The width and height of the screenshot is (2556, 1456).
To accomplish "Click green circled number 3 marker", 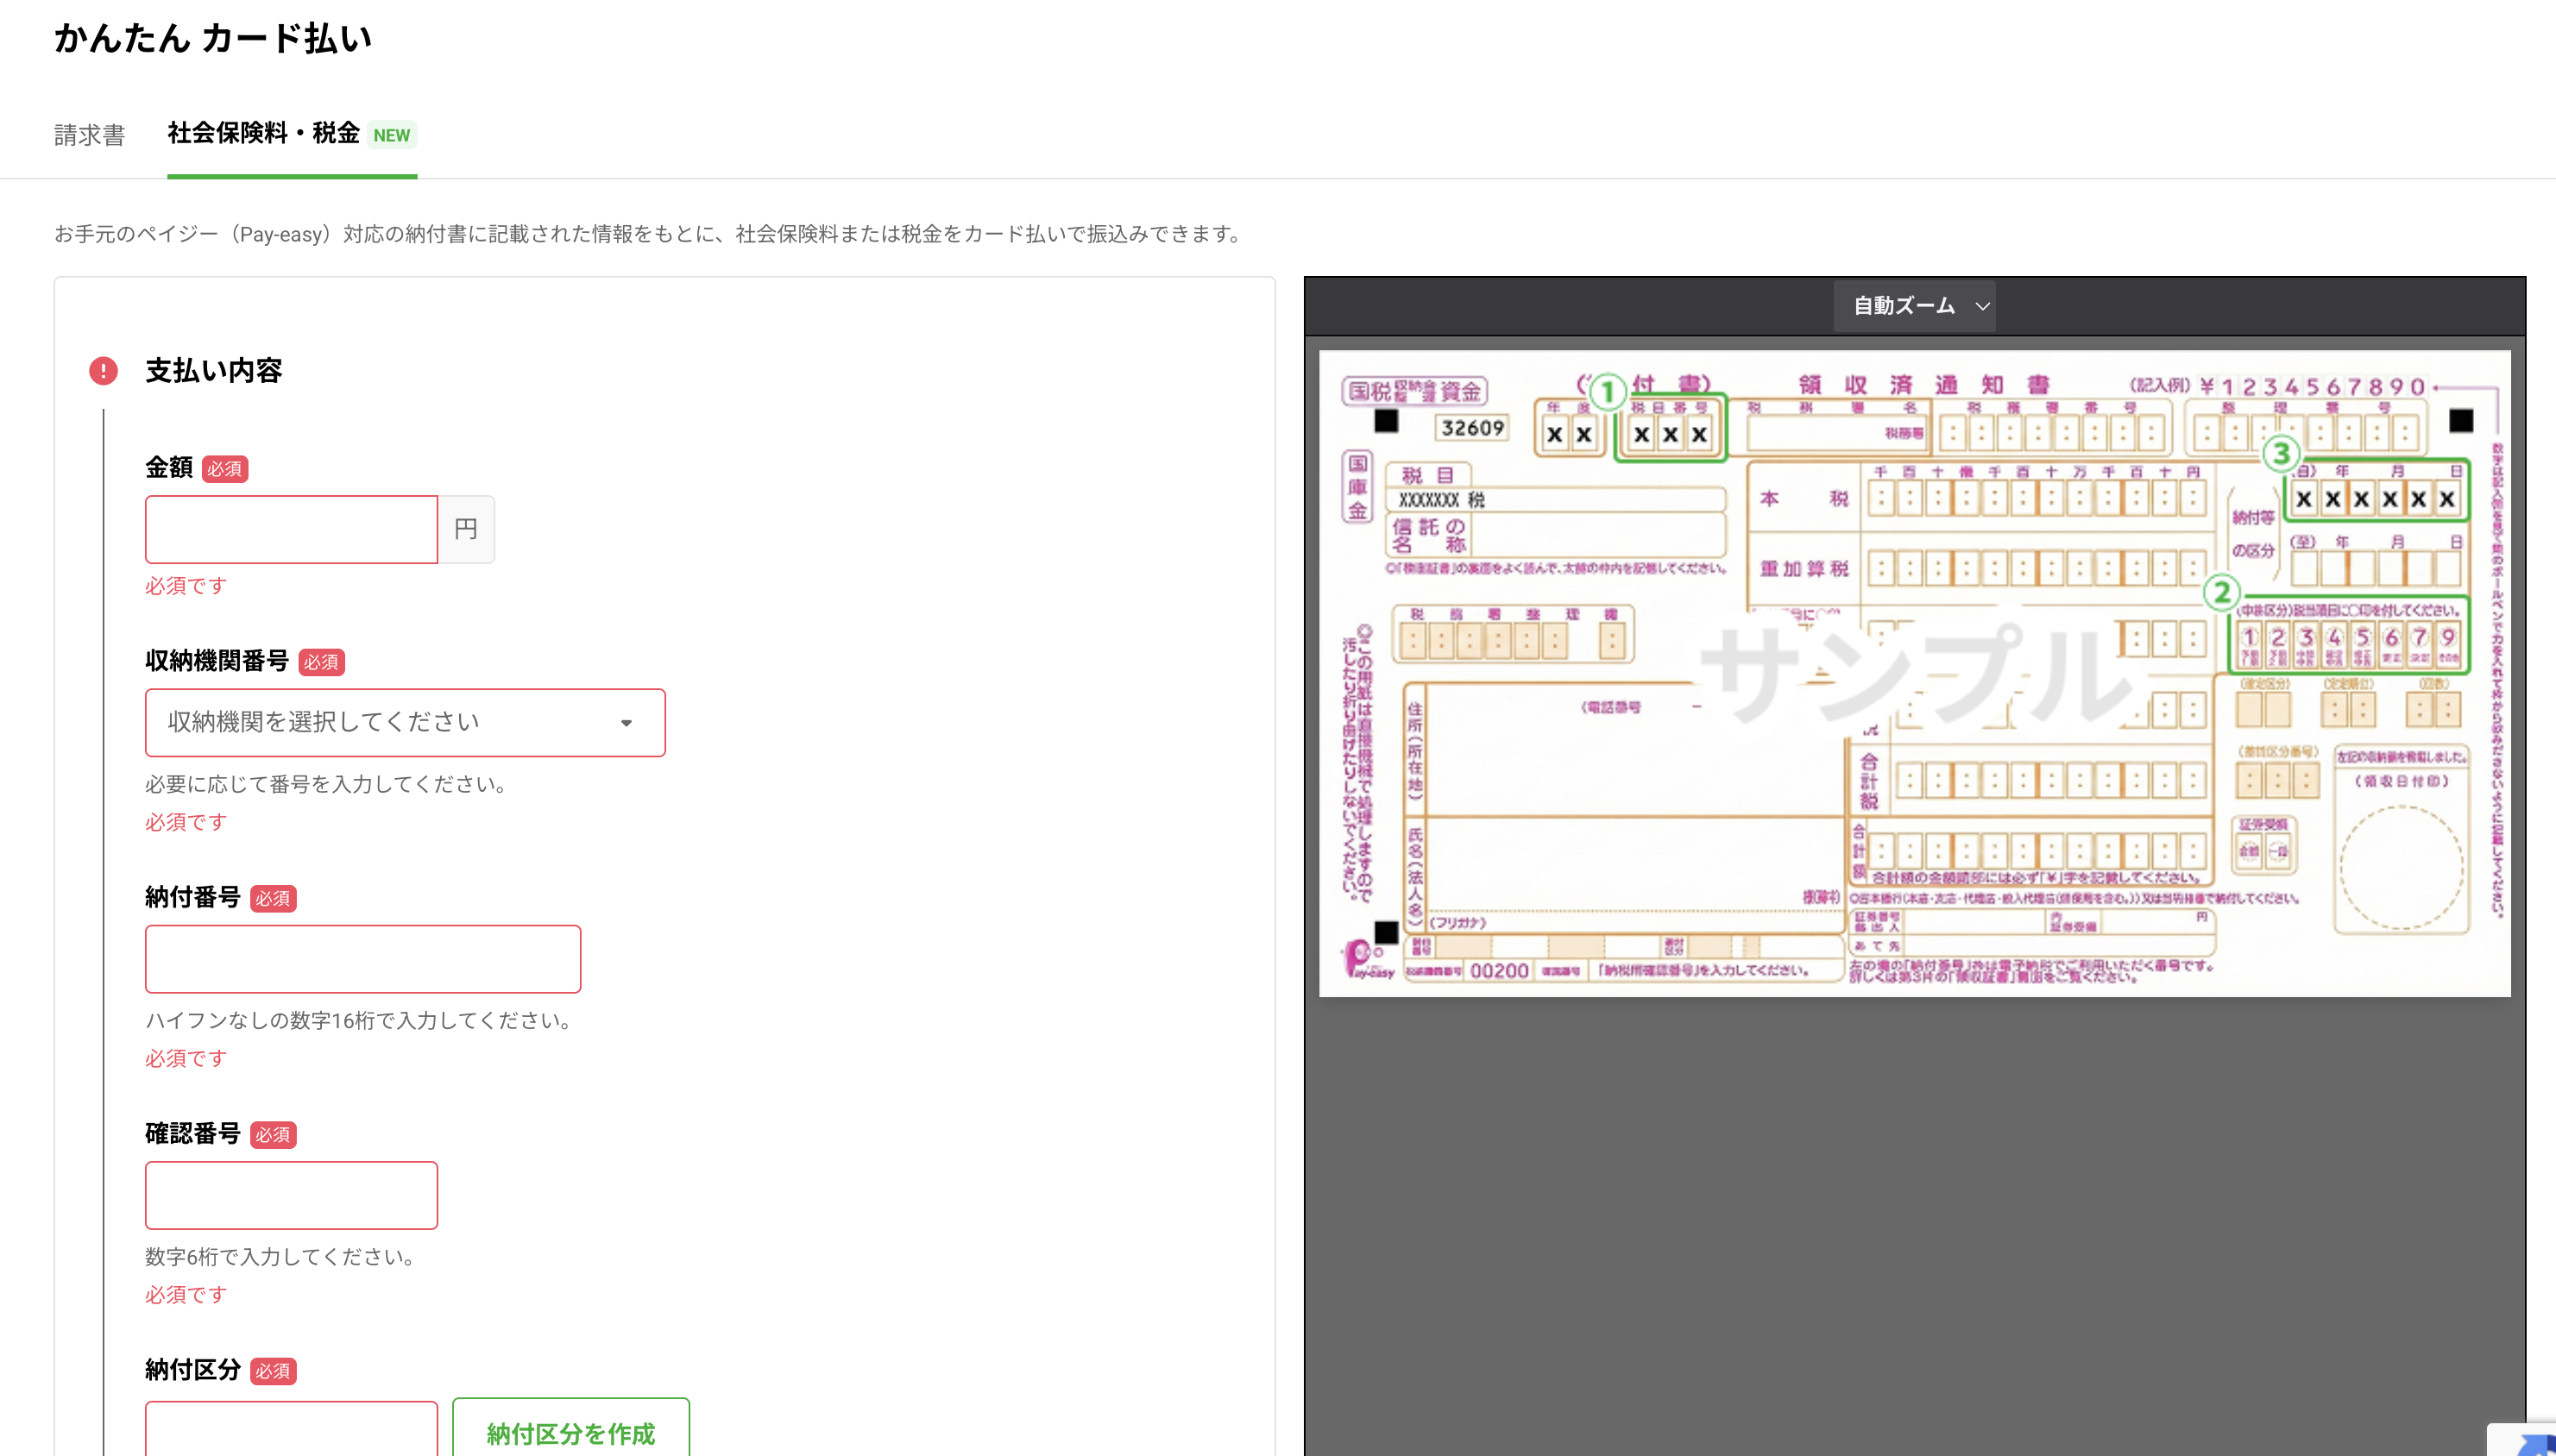I will 2281,453.
